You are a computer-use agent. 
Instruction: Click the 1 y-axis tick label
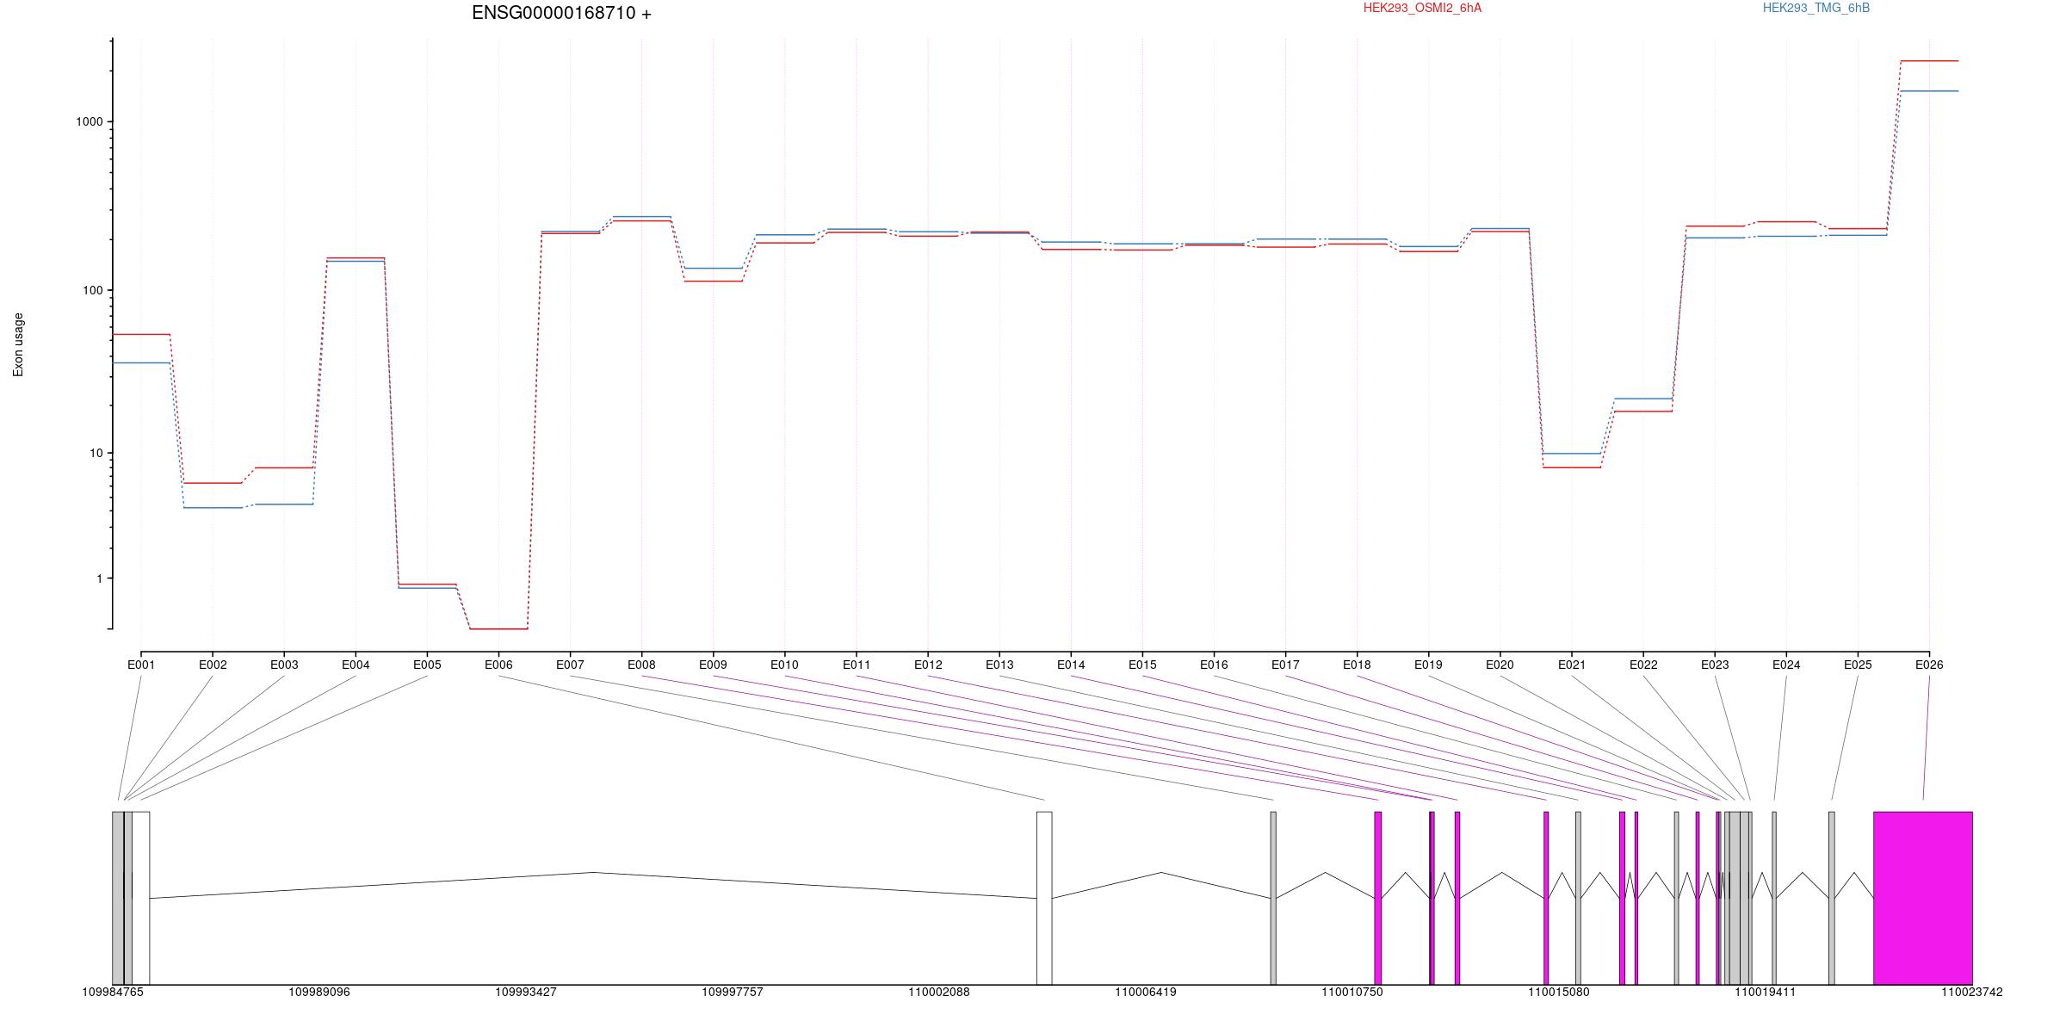click(100, 578)
